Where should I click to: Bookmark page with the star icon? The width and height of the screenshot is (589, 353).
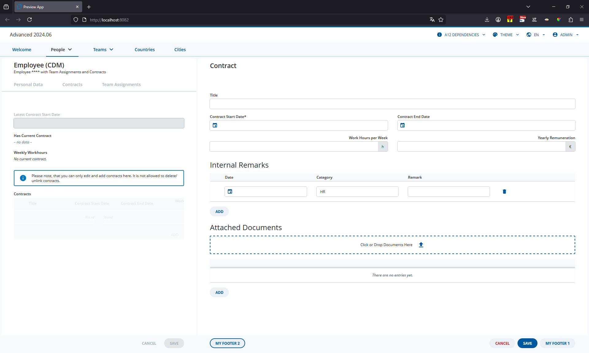(441, 20)
